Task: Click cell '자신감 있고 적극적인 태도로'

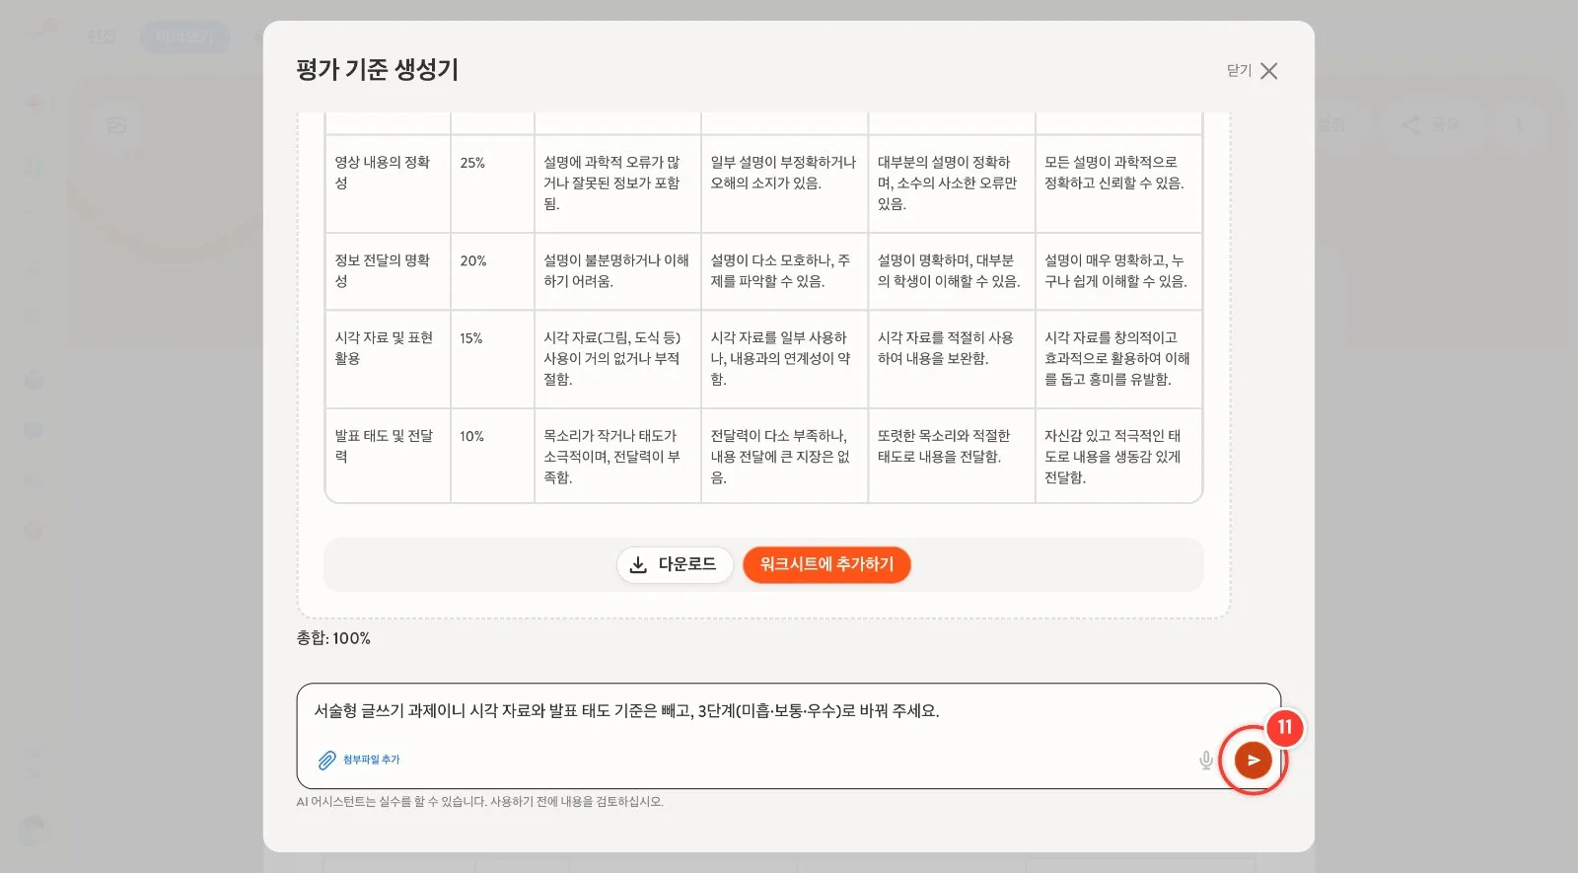Action: (x=1118, y=456)
